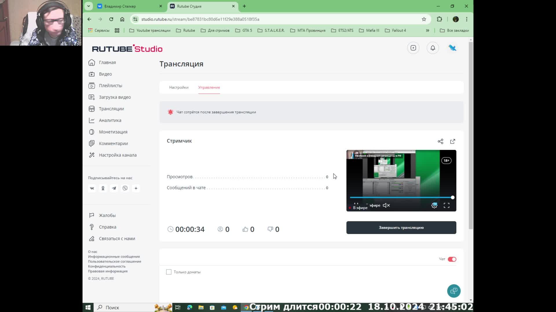Click the page vertical scrollbar
Screen dimensions: 556x312
[x=471, y=136]
